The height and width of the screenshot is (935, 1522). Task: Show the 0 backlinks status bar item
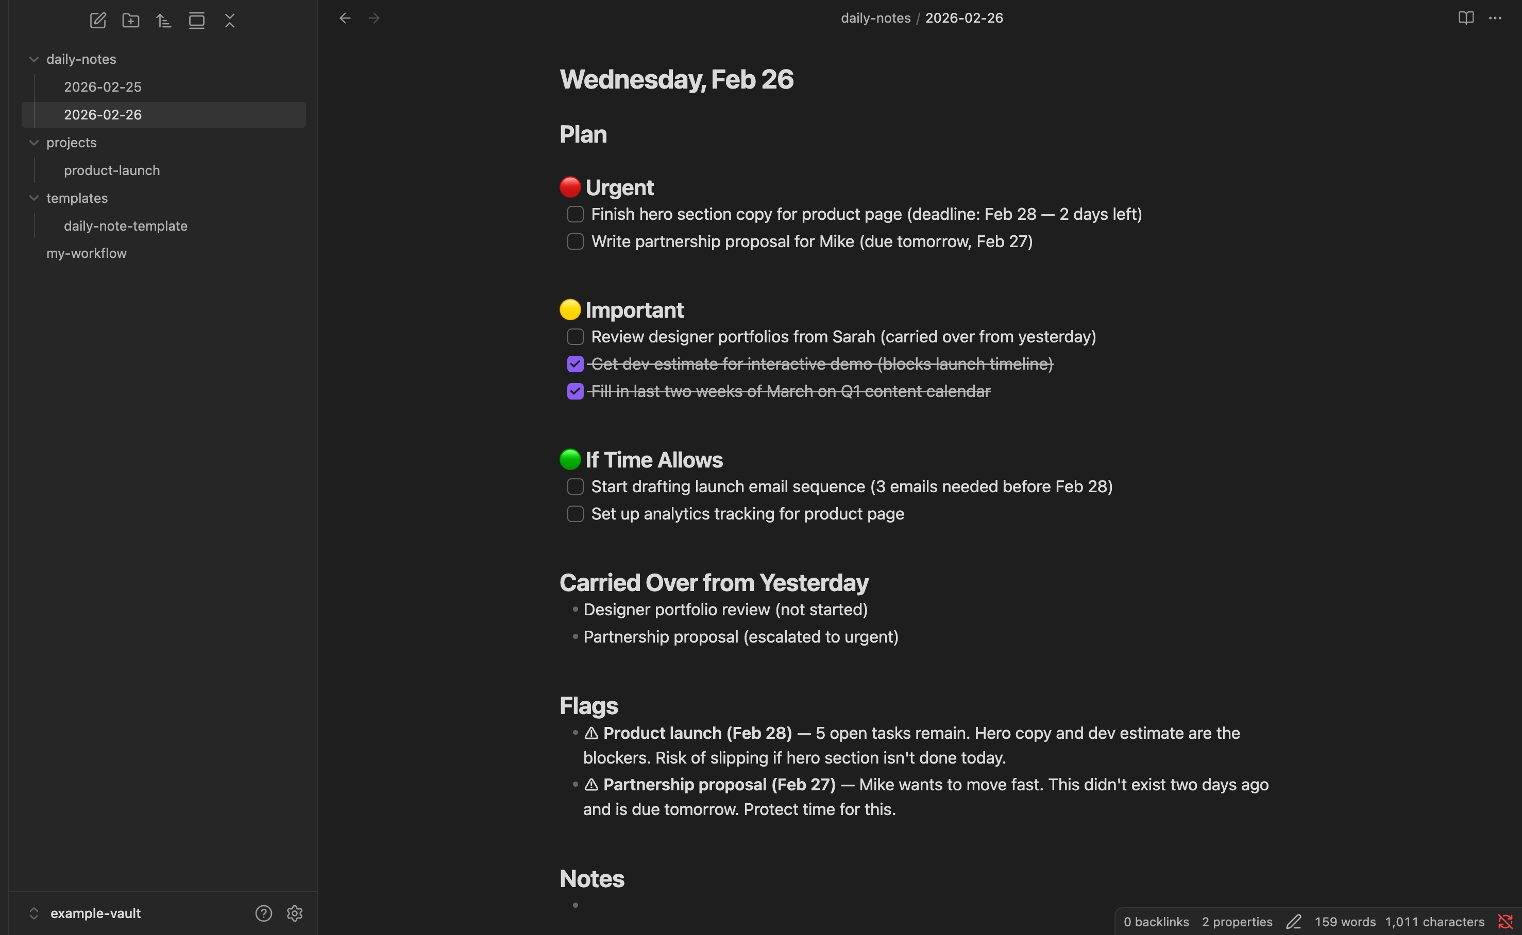click(1156, 922)
